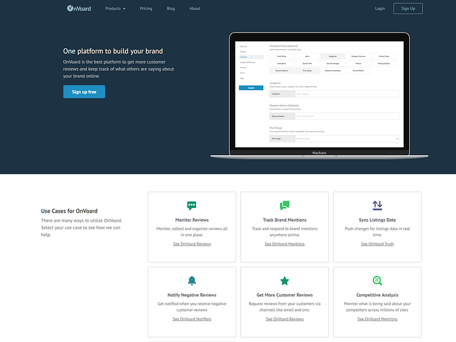Open the See OnVoard Notifiers link
The height and width of the screenshot is (342, 456).
(192, 319)
